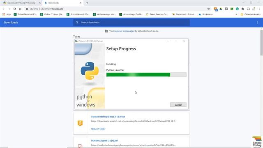Image resolution: width=263 pixels, height=148 pixels.
Task: Minimize the Chrome window
Action: [243, 2]
